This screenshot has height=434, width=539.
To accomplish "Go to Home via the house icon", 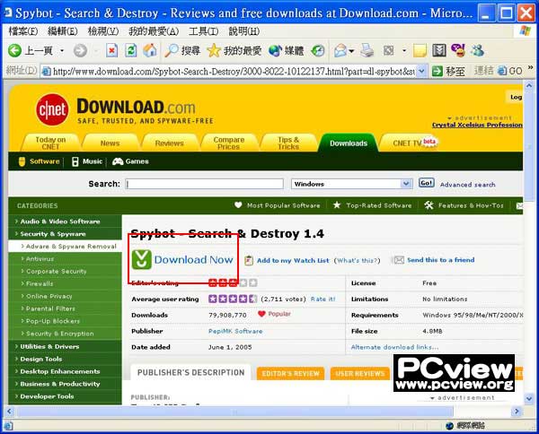I will pos(150,51).
